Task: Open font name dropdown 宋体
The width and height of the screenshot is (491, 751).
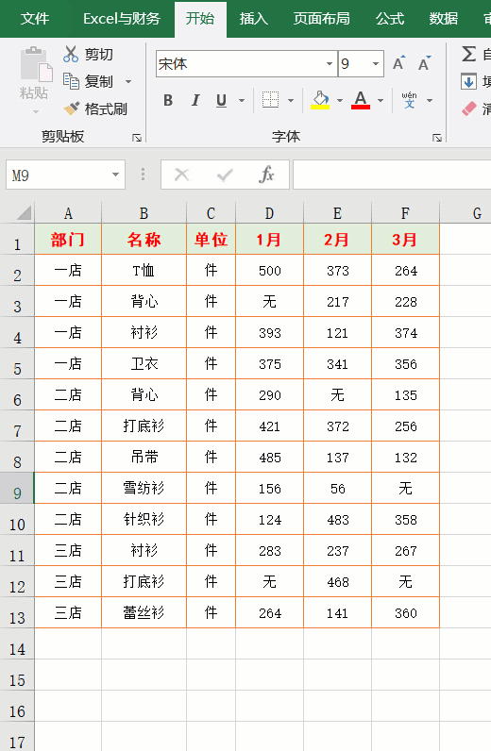Action: pos(330,64)
